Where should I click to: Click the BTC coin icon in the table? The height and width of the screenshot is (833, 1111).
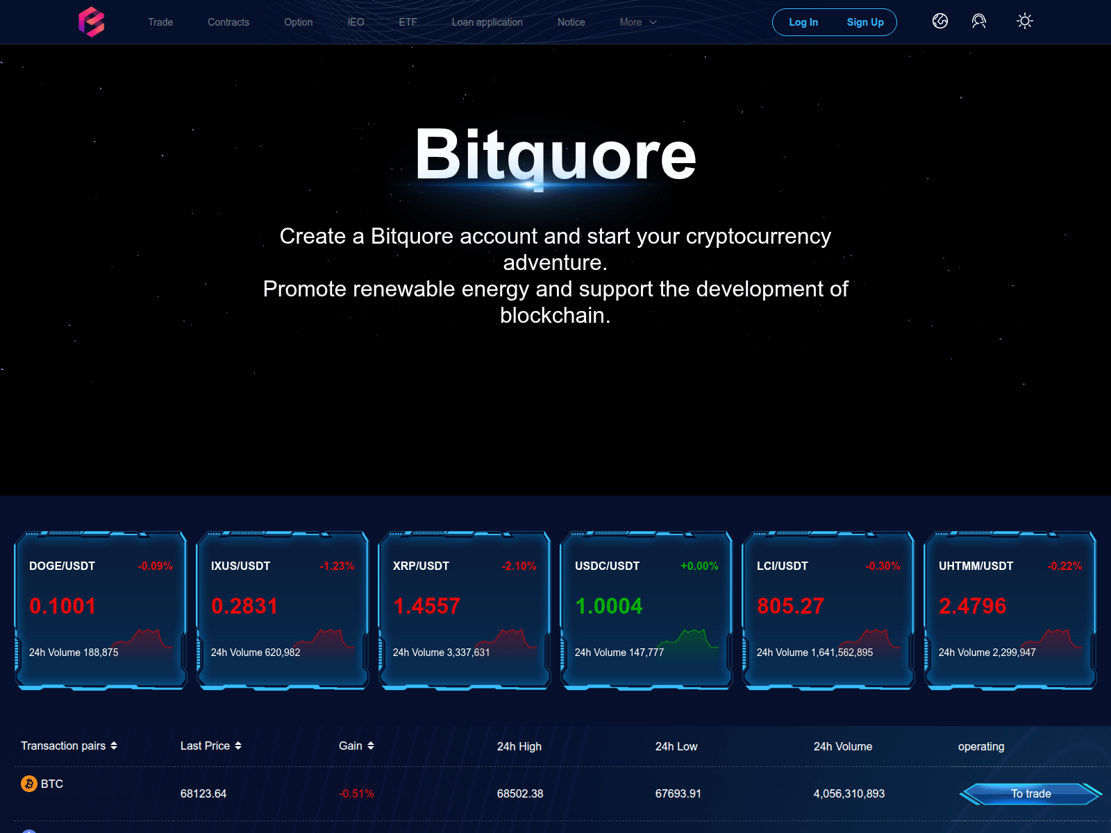pyautogui.click(x=29, y=784)
